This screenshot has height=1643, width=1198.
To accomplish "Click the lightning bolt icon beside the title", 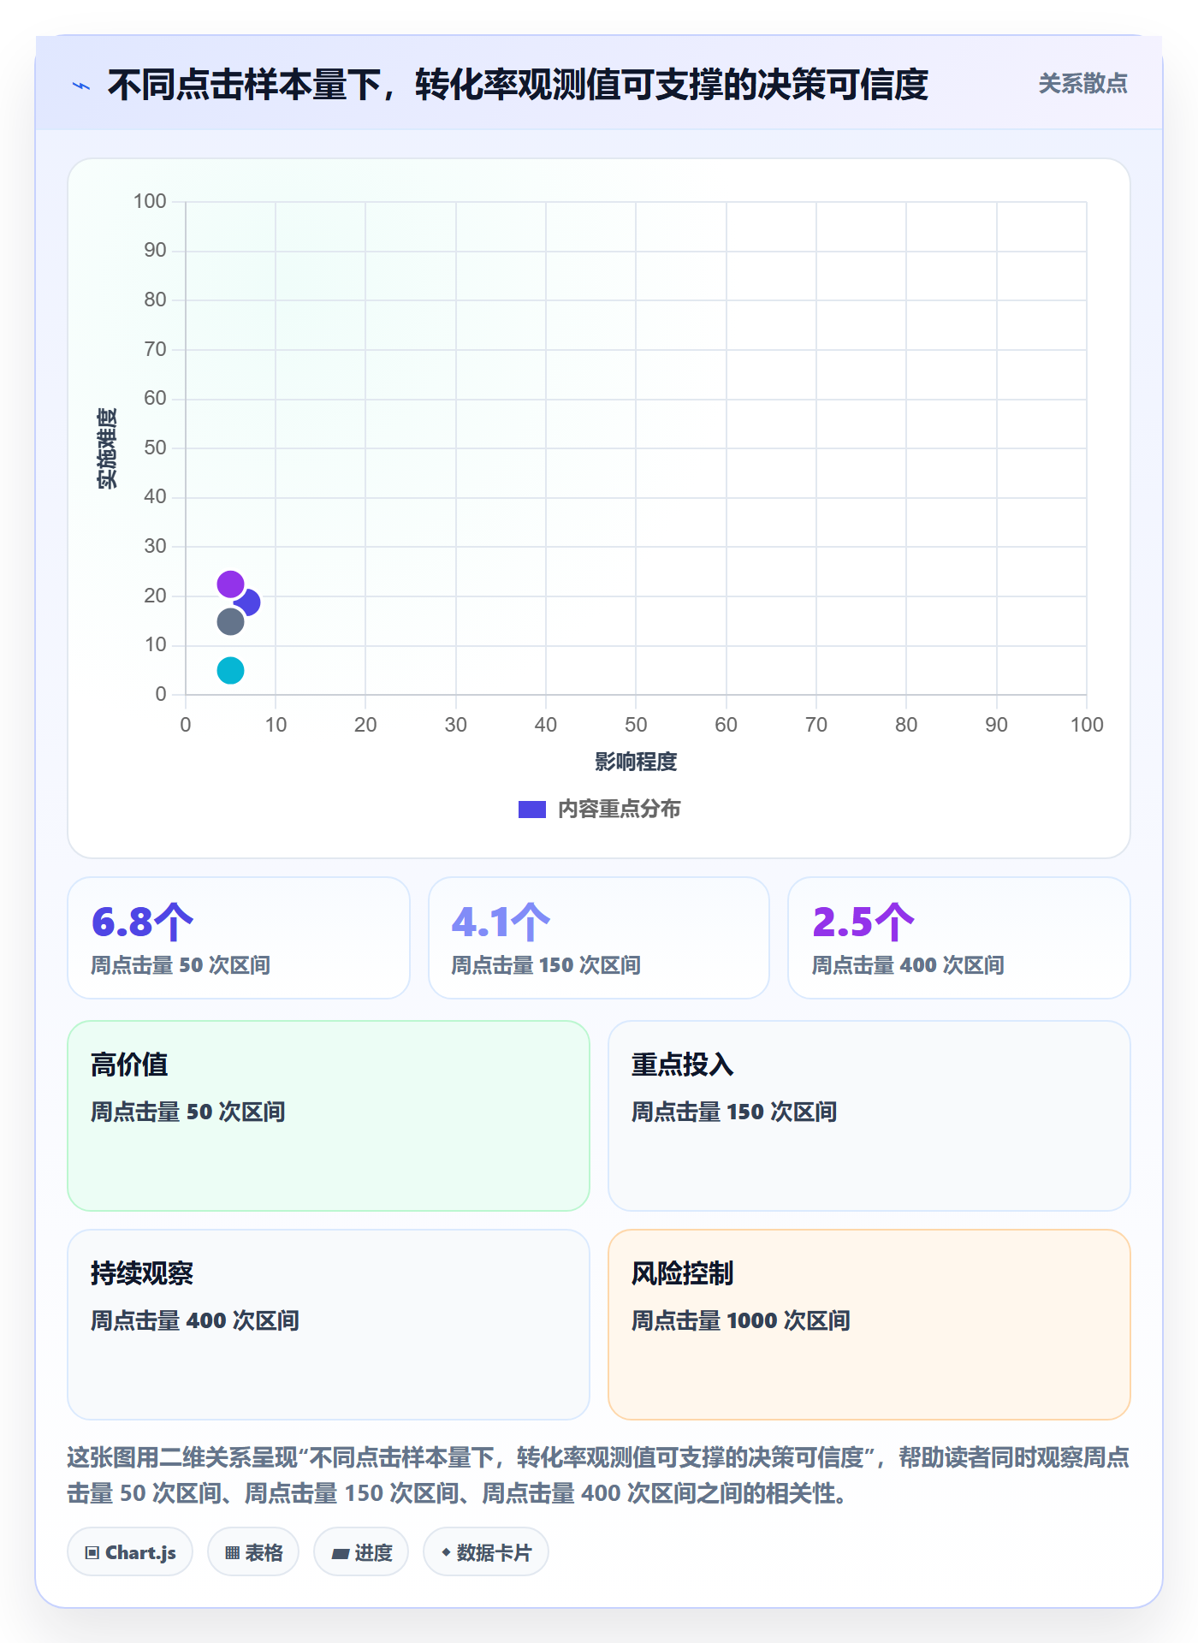I will coord(81,86).
